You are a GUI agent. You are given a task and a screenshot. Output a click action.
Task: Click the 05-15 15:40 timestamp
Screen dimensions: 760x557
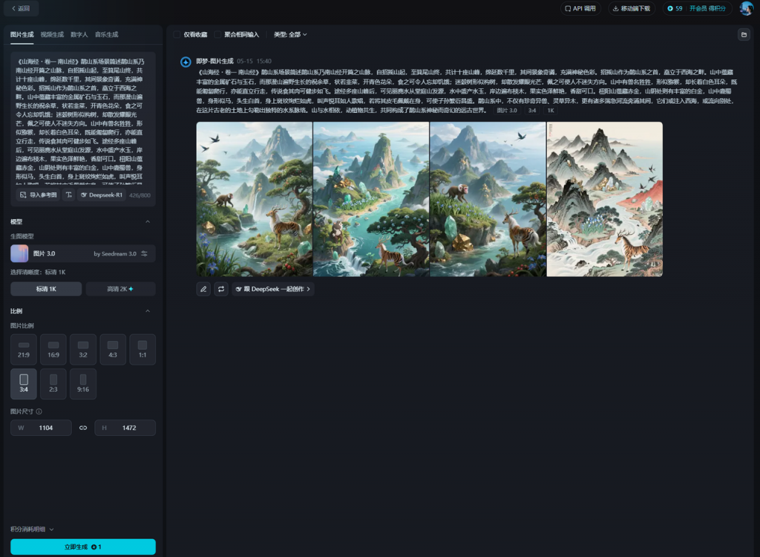[x=254, y=61]
